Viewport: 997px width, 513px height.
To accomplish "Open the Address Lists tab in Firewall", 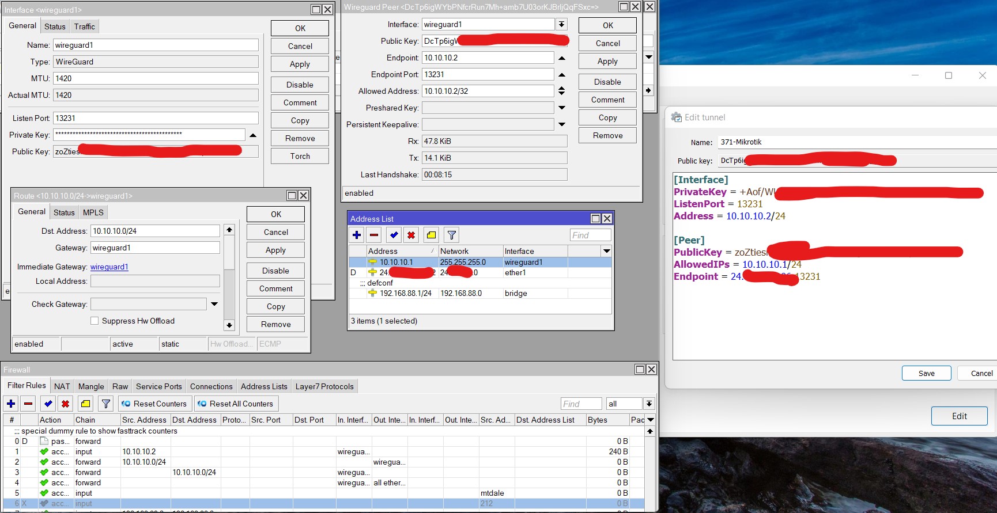I will tap(264, 386).
